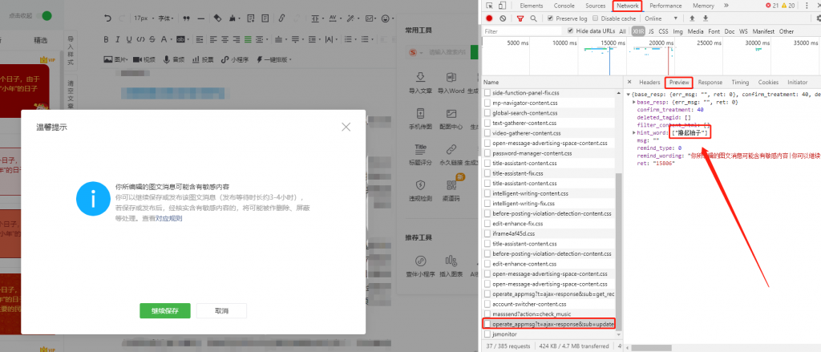
Task: Click the red network filter funnel icon
Action: pyautogui.click(x=520, y=18)
